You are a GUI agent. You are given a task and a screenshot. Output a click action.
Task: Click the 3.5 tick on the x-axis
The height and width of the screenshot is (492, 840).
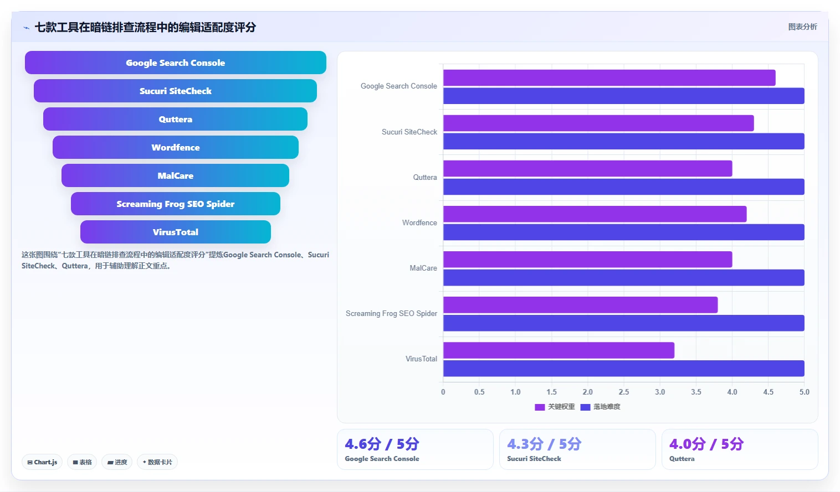coord(696,392)
